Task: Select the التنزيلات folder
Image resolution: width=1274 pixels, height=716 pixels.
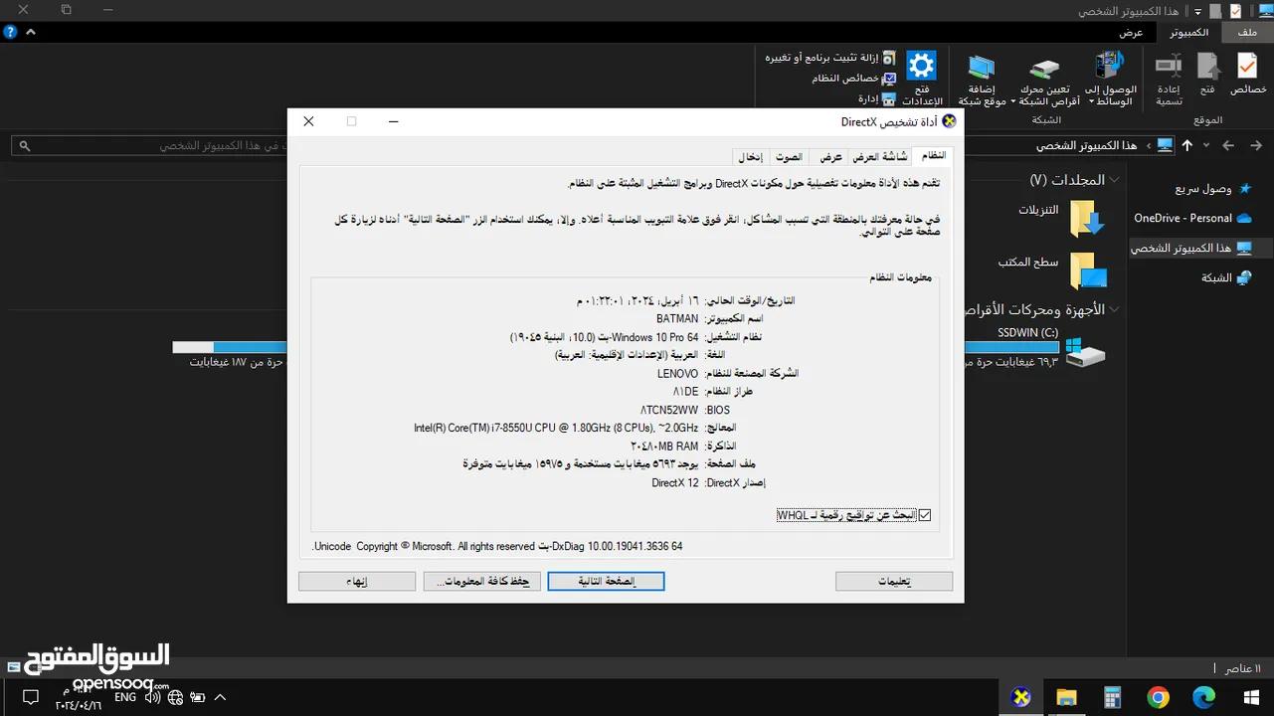Action: (1062, 218)
